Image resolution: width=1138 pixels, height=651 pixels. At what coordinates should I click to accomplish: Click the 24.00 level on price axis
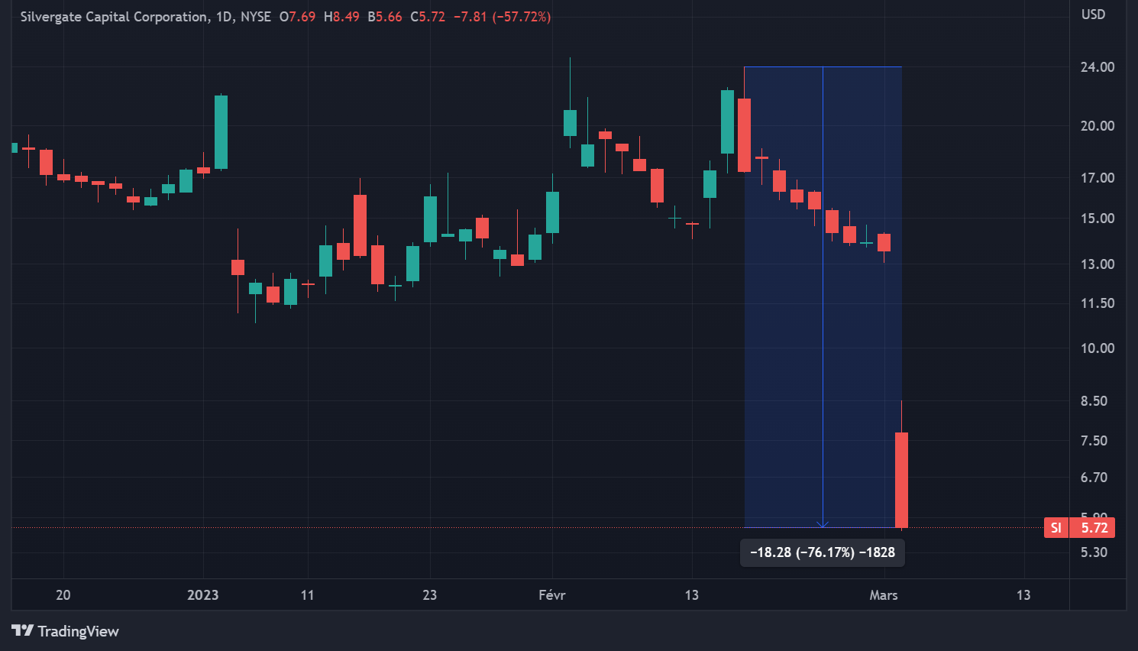1097,67
